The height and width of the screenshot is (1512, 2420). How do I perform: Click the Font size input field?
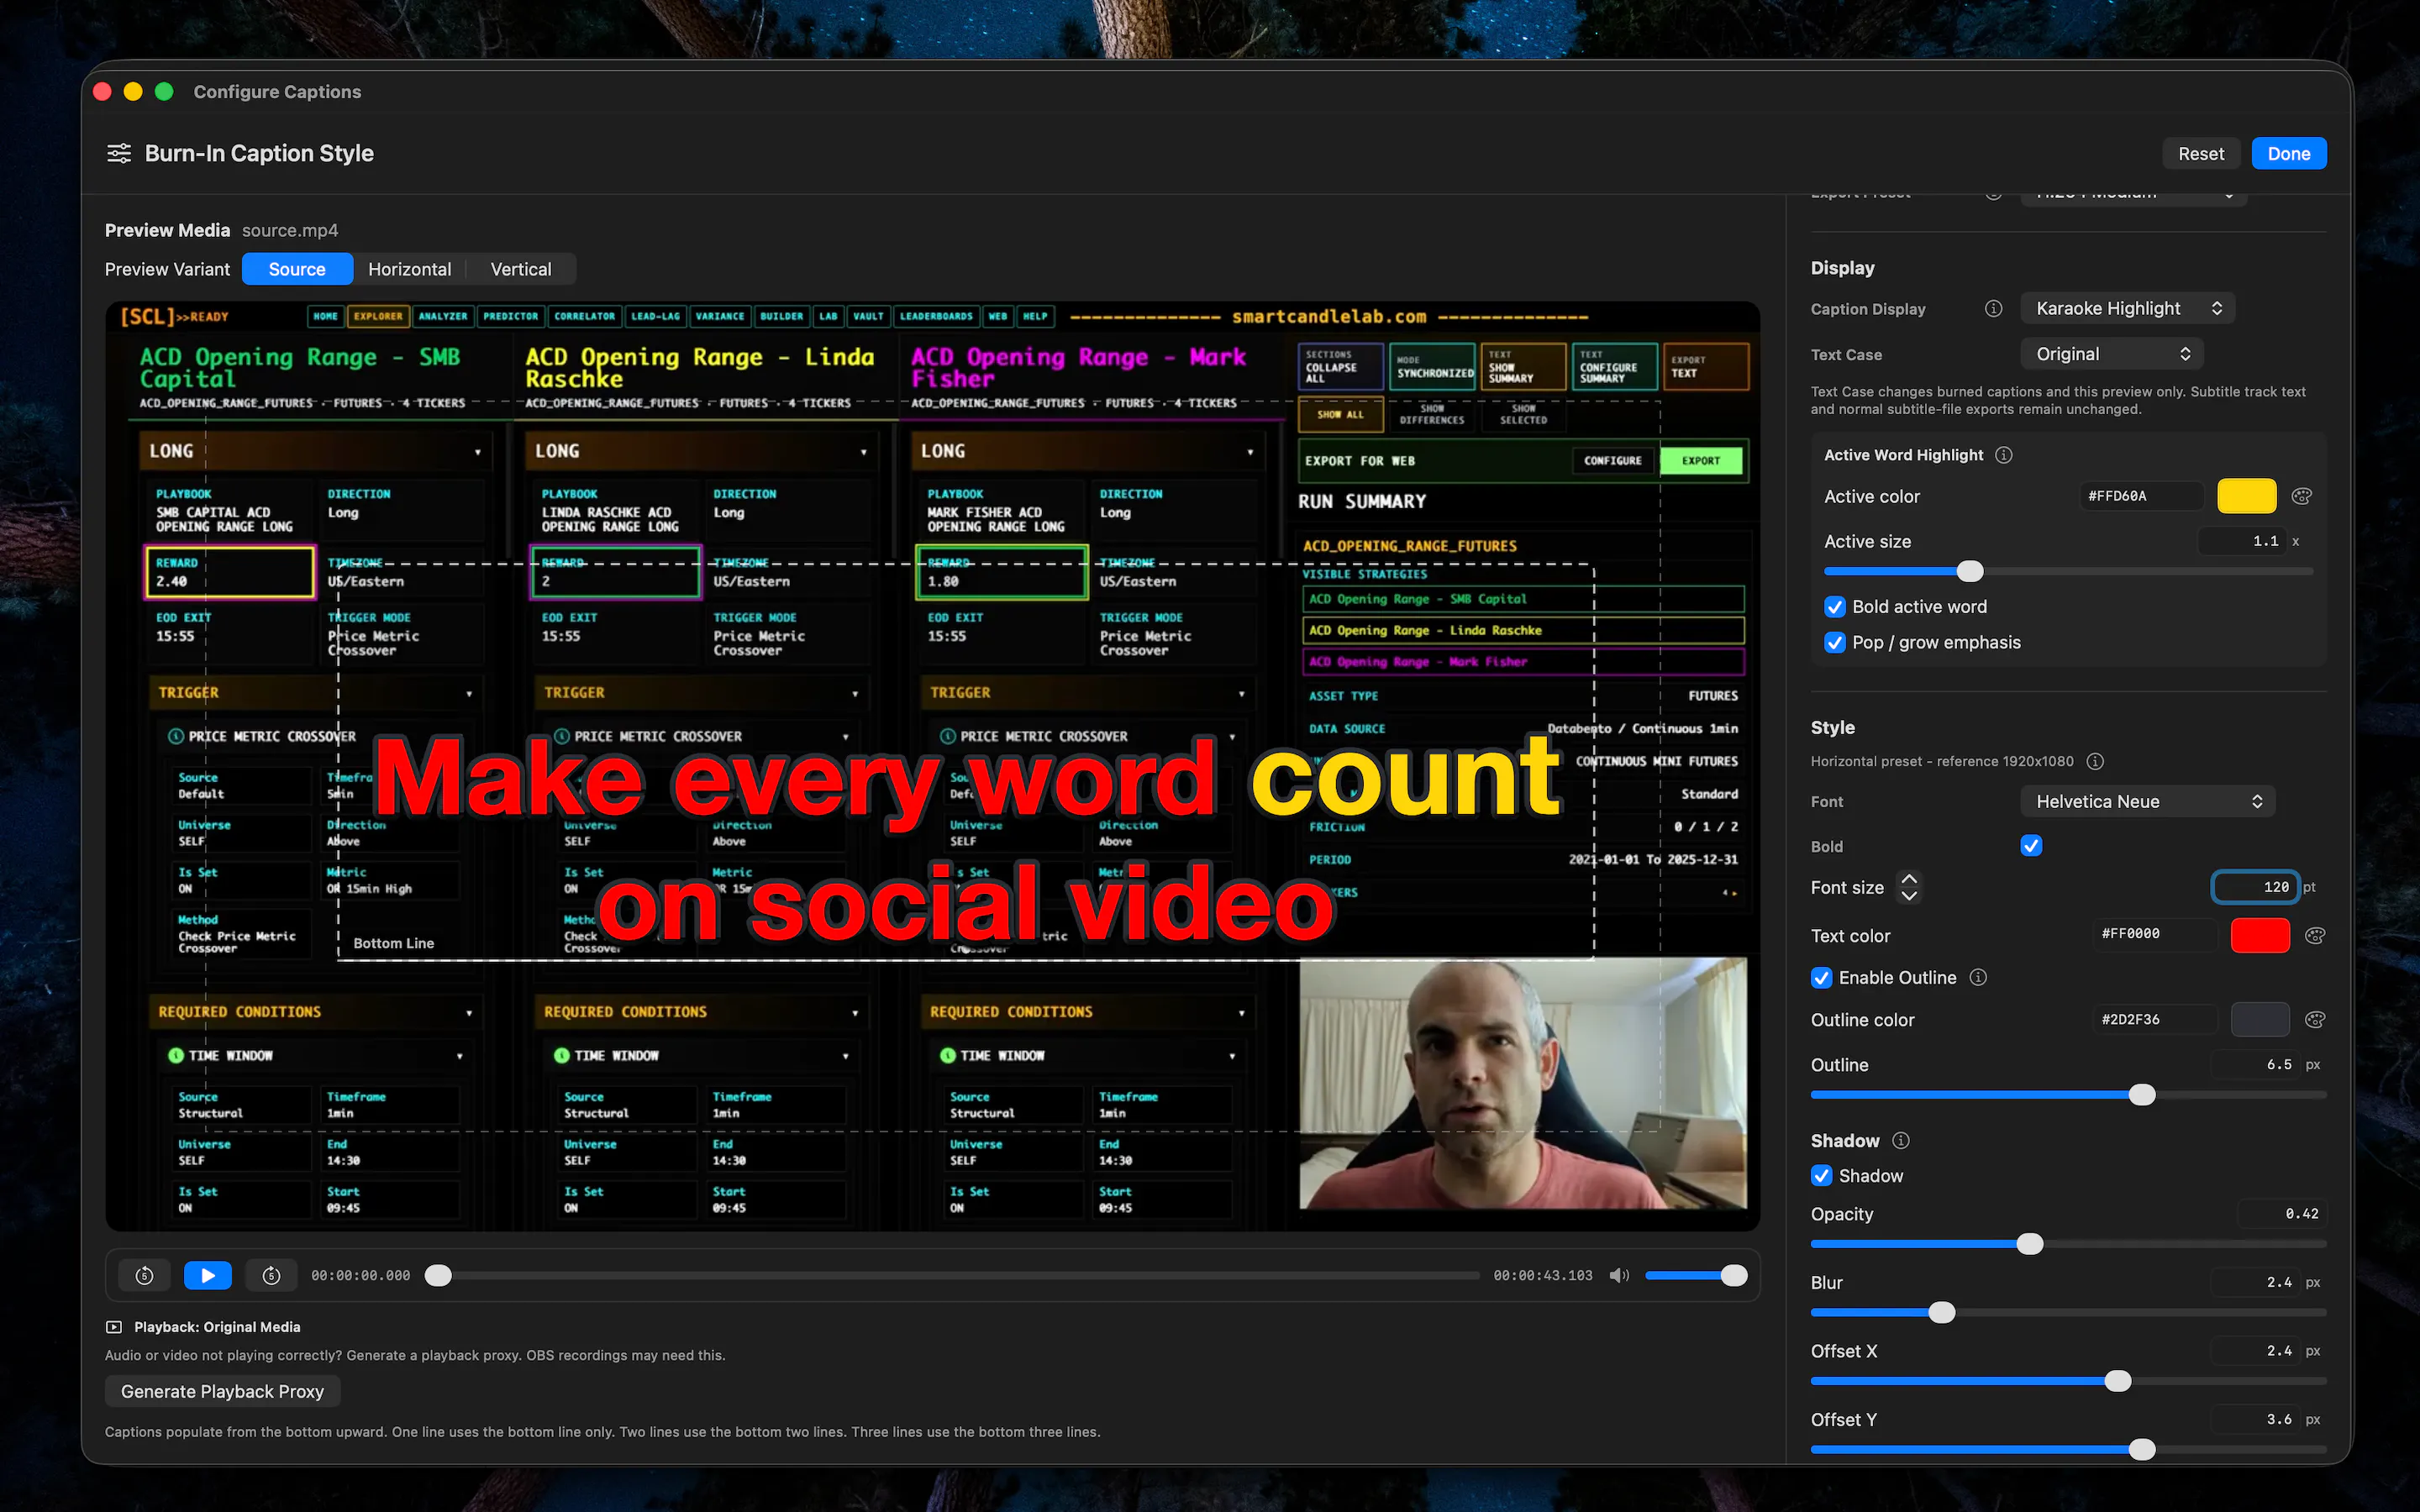pos(2255,887)
